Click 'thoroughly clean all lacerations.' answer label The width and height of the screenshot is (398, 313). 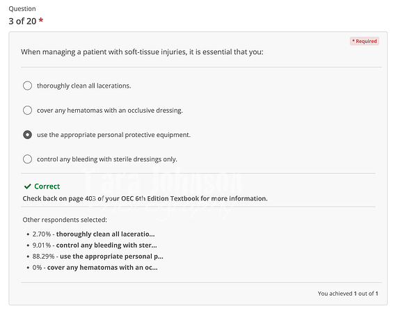coord(84,86)
